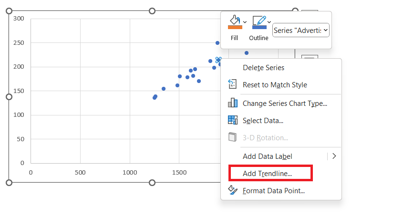The width and height of the screenshot is (393, 218).
Task: Open the Series "Adverti" chart element dropdown
Action: click(301, 30)
